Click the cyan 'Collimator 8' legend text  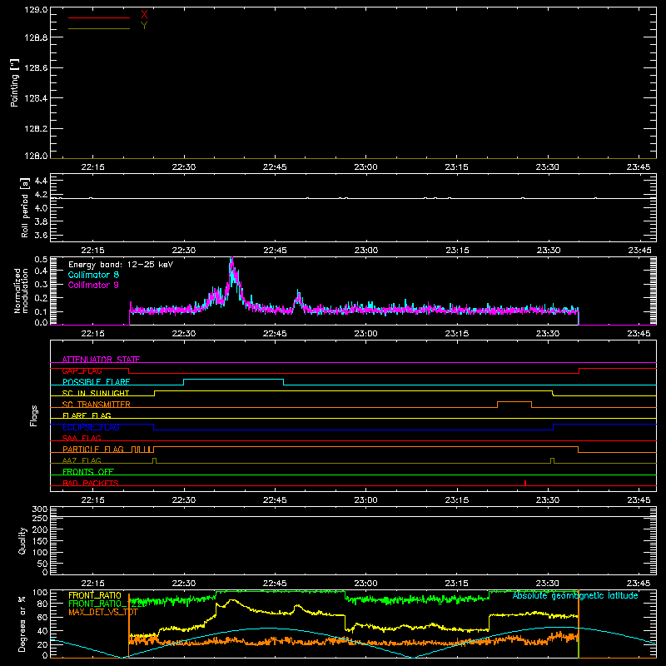[93, 275]
